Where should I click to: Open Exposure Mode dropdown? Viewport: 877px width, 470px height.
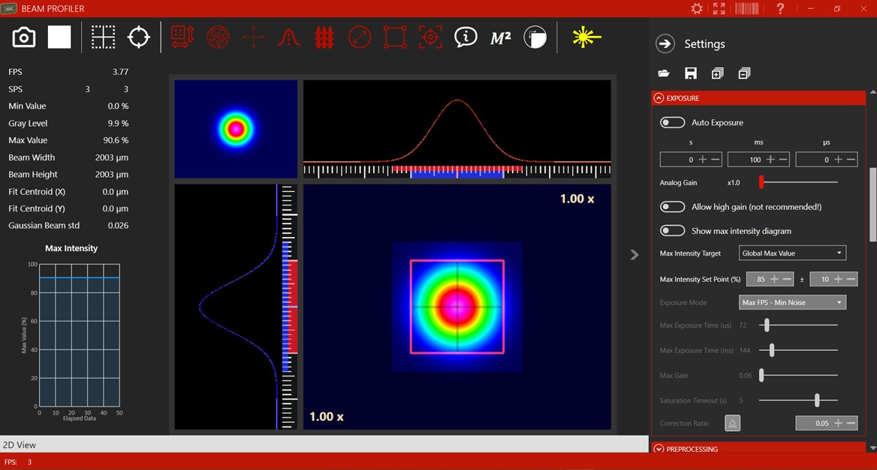pyautogui.click(x=792, y=302)
